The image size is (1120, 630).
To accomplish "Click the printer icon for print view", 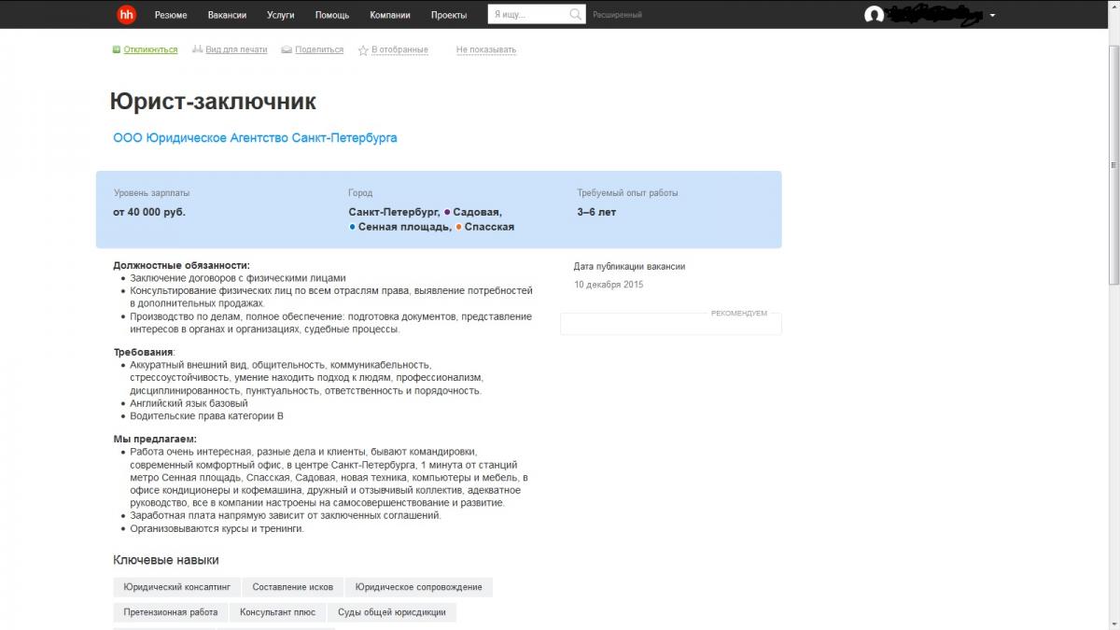I will [197, 50].
